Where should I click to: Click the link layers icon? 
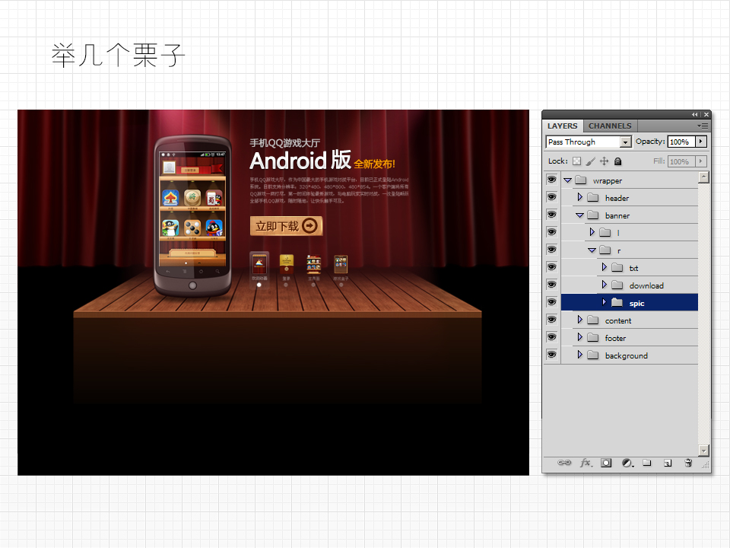point(564,463)
